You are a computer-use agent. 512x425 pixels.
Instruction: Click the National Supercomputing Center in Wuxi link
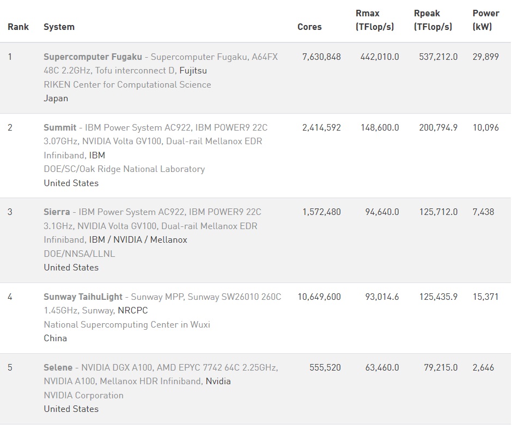(126, 324)
